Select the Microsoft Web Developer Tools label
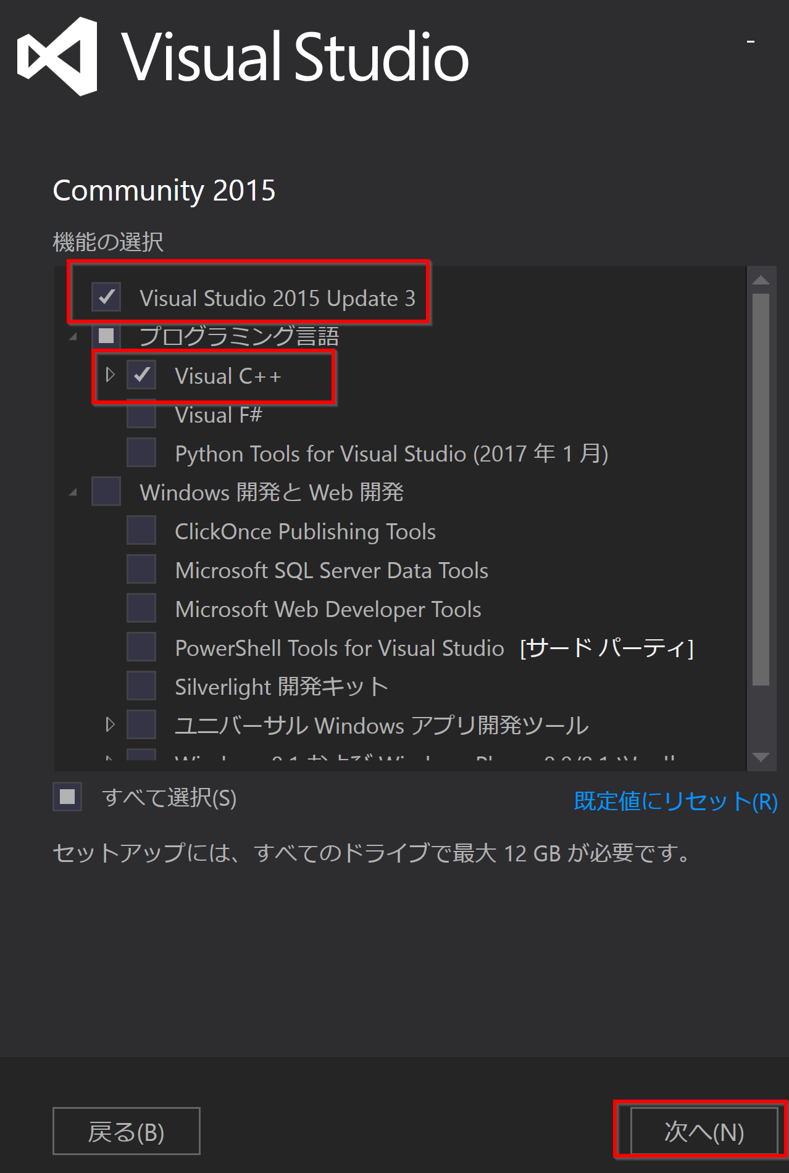Screen dimensions: 789x1173 (x=328, y=609)
